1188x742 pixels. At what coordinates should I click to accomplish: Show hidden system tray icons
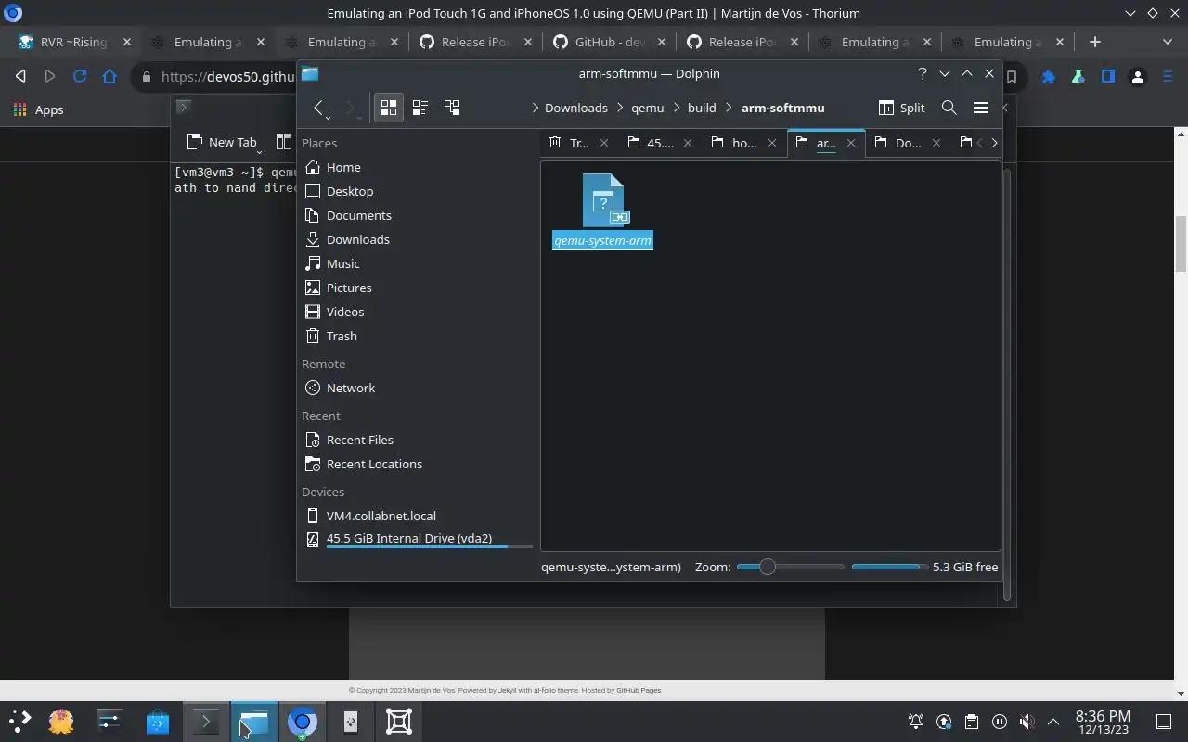(x=1052, y=722)
